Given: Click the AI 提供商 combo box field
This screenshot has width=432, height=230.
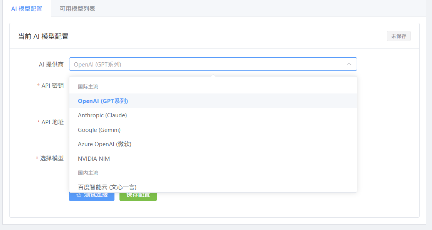Looking at the screenshot, I should (x=208, y=64).
